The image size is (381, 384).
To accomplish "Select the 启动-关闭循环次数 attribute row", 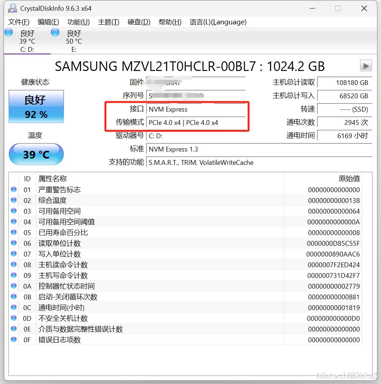I will 185,297.
